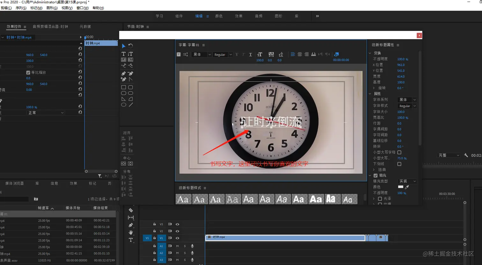
Task: Open the 音频剪辑混合器 panel tab
Action: (x=50, y=27)
